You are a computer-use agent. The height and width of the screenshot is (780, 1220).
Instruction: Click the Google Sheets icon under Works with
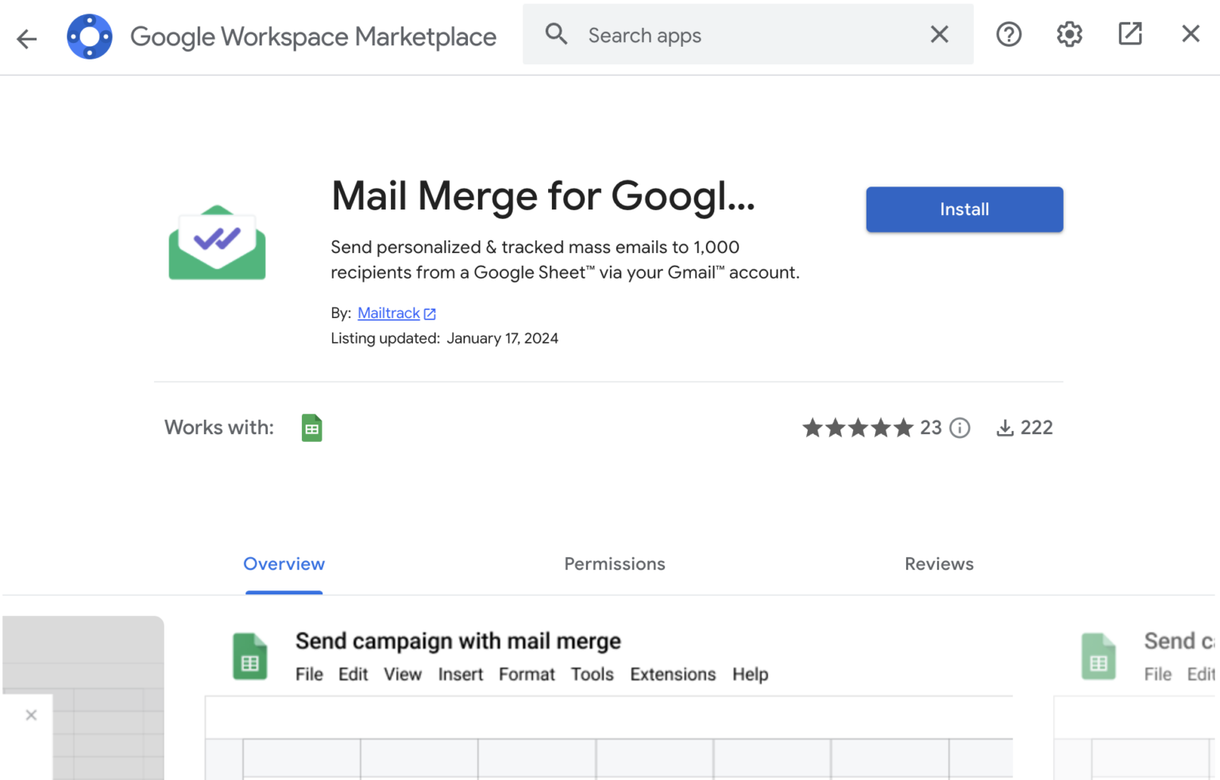click(x=311, y=427)
